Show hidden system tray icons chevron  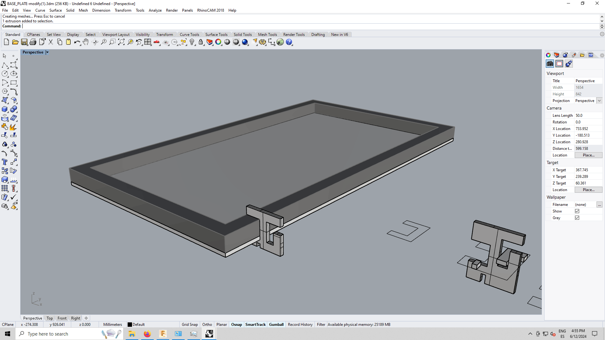point(530,334)
